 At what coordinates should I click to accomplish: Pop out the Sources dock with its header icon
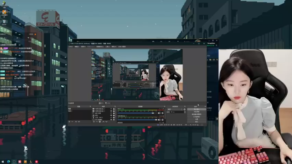(x=115, y=106)
